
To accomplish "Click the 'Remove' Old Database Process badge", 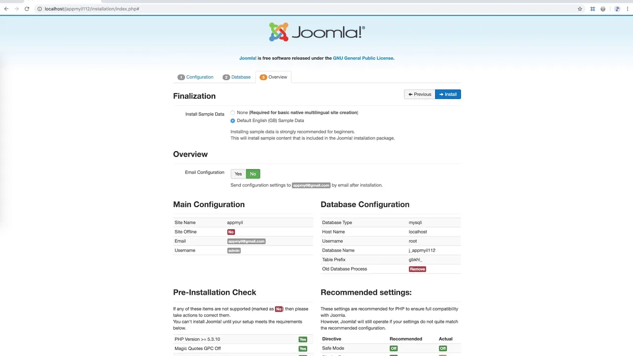I will [417, 269].
